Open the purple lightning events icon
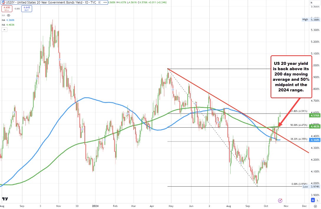The width and height of the screenshot is (321, 209). tap(280, 200)
